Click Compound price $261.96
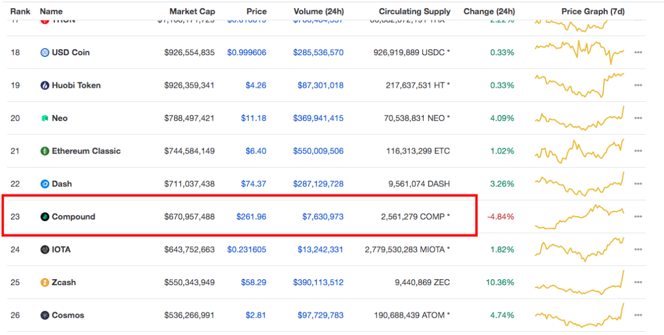Viewport: 664px width, 335px height. coord(252,217)
